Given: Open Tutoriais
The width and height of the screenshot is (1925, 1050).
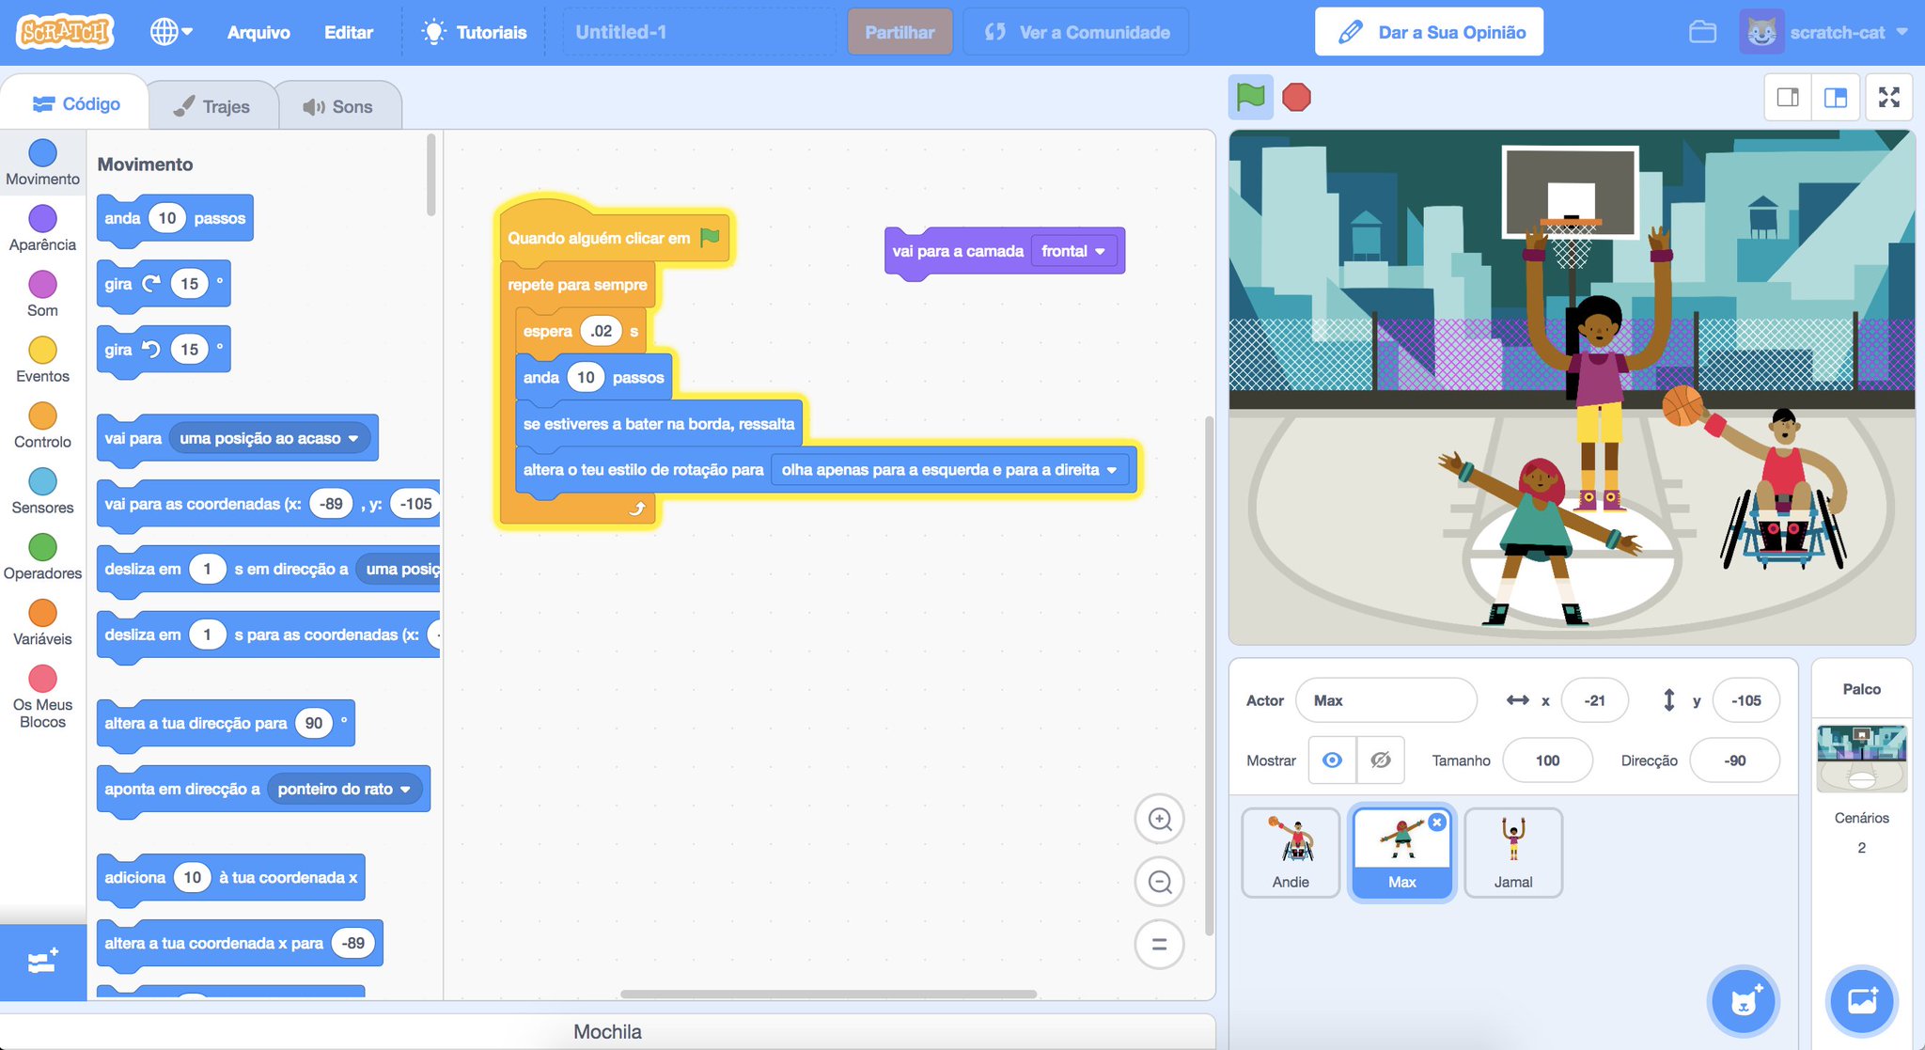Looking at the screenshot, I should pos(474,32).
